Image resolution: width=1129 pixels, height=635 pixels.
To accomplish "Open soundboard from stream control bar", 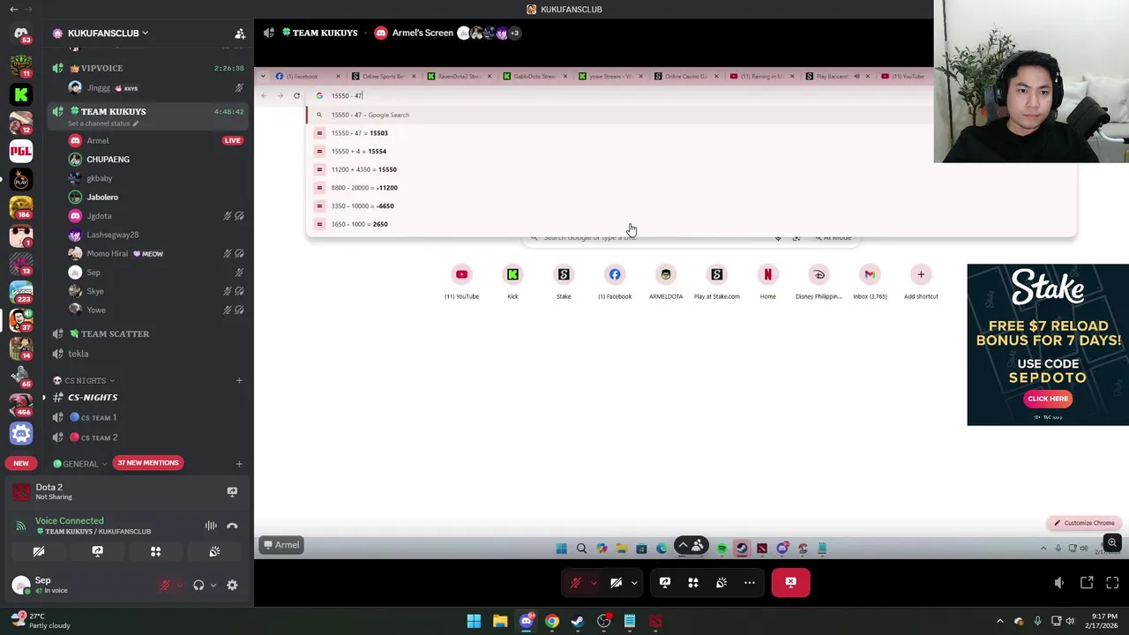I will [x=722, y=582].
